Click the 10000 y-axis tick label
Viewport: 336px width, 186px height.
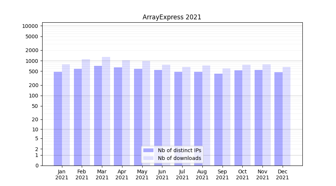click(x=30, y=26)
